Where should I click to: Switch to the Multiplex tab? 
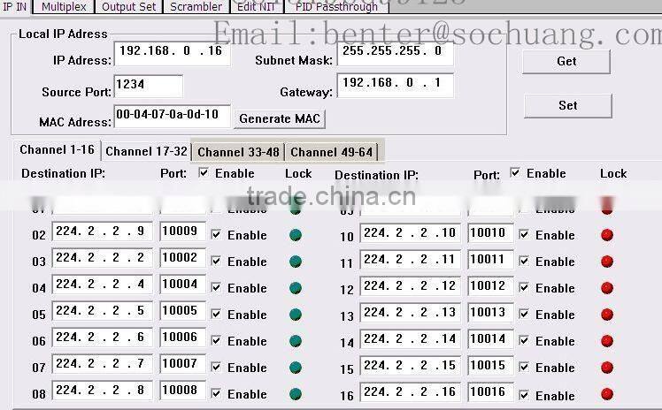[64, 7]
